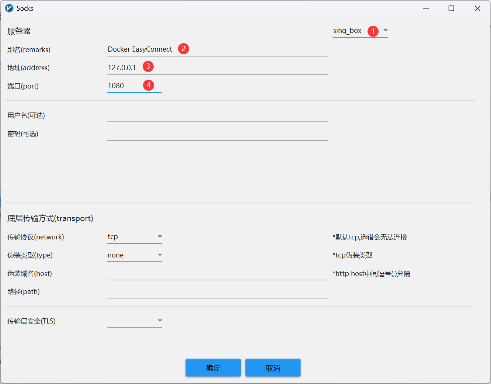This screenshot has height=384, width=491.
Task: Click the path input field
Action: 217,291
